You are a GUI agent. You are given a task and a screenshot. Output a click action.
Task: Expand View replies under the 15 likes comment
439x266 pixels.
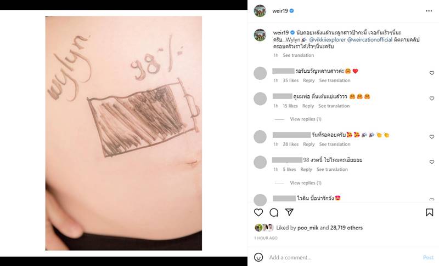306,119
